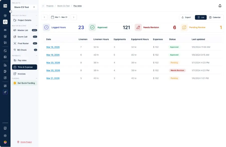Expand the sidebar with the circle chevron
Image resolution: width=226 pixels, height=147 pixels.
[11, 12]
